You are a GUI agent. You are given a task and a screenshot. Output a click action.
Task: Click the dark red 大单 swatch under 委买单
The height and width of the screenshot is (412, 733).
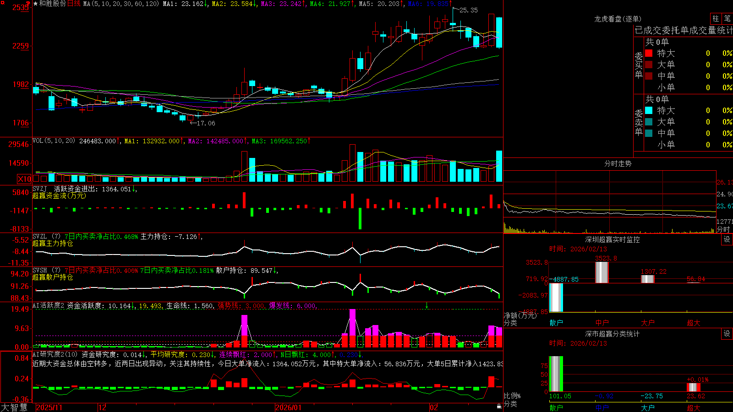[x=649, y=65]
